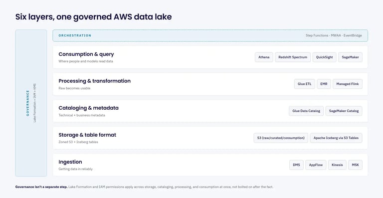This screenshot has width=383, height=198.
Task: Click the 'Processing & transformation' heading
Action: click(x=95, y=81)
